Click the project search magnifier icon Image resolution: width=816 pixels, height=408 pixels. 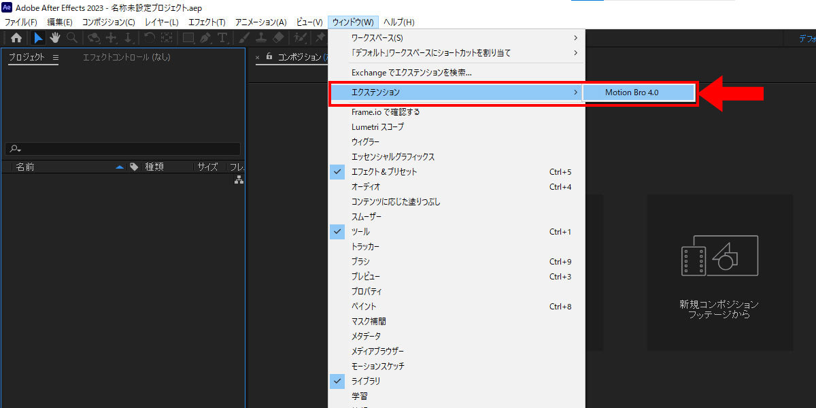pyautogui.click(x=14, y=149)
